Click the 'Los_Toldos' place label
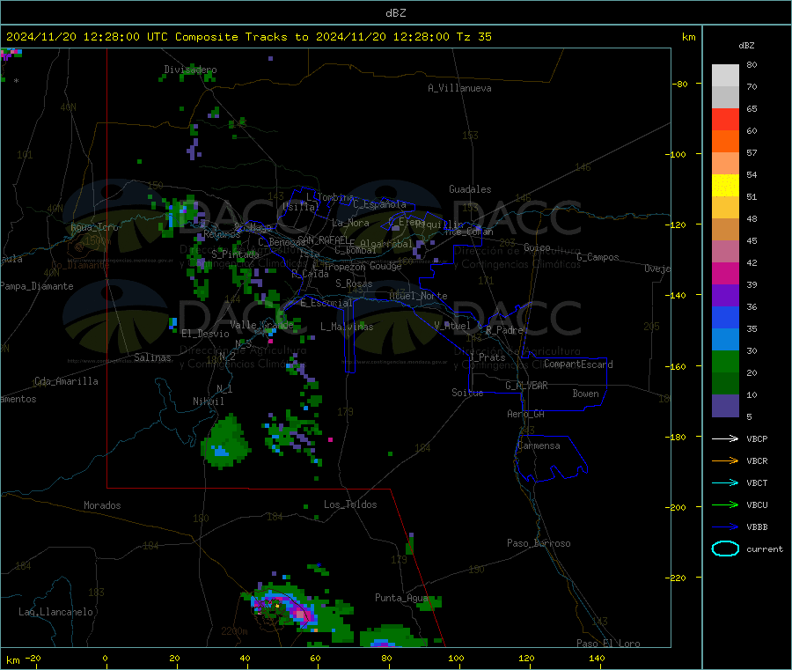This screenshot has width=792, height=670. pyautogui.click(x=350, y=504)
